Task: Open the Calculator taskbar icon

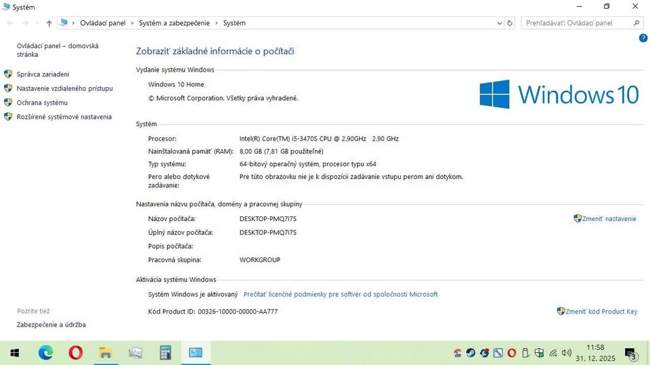Action: pos(165,353)
